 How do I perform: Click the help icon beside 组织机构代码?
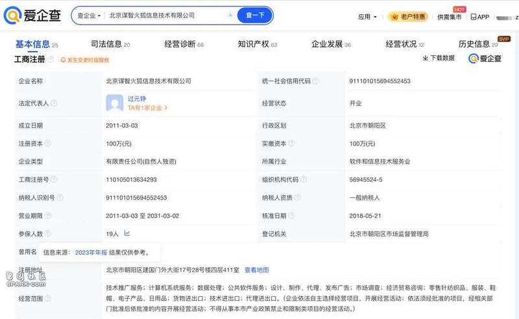pyautogui.click(x=304, y=180)
